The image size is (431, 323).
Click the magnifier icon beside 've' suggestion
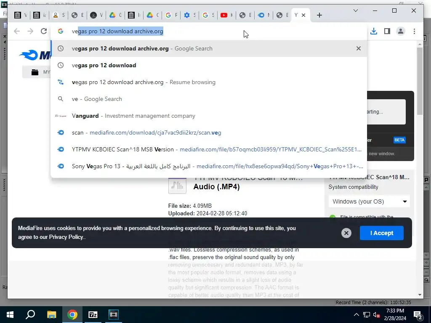61,99
